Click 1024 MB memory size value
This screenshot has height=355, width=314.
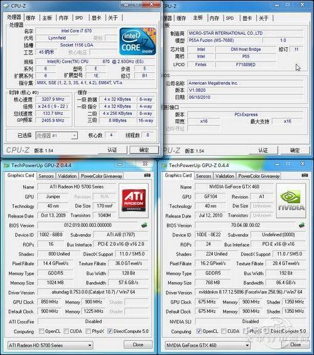(x=55, y=283)
